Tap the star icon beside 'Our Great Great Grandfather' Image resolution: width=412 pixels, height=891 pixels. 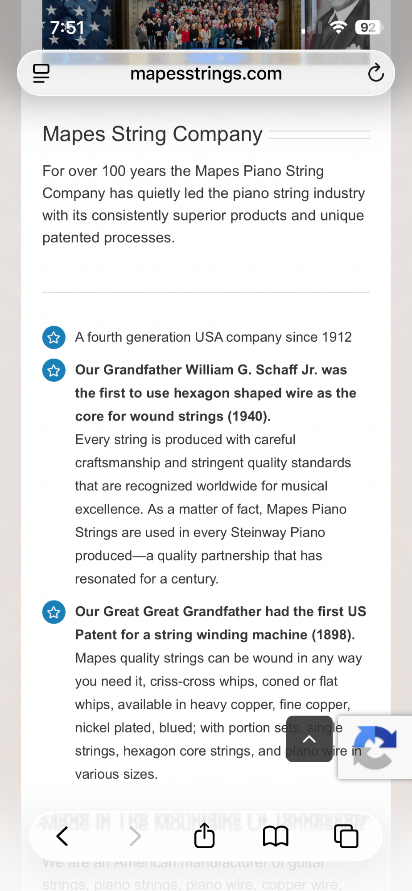[x=54, y=612]
